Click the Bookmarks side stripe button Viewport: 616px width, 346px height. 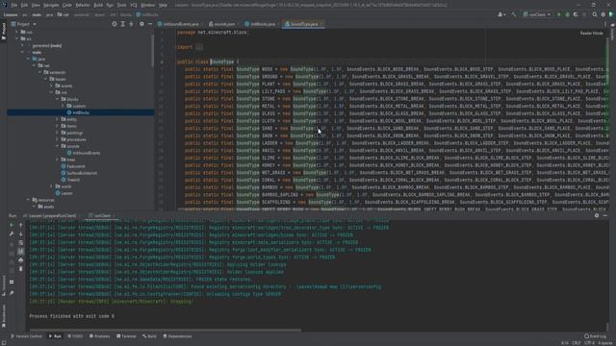(x=4, y=316)
